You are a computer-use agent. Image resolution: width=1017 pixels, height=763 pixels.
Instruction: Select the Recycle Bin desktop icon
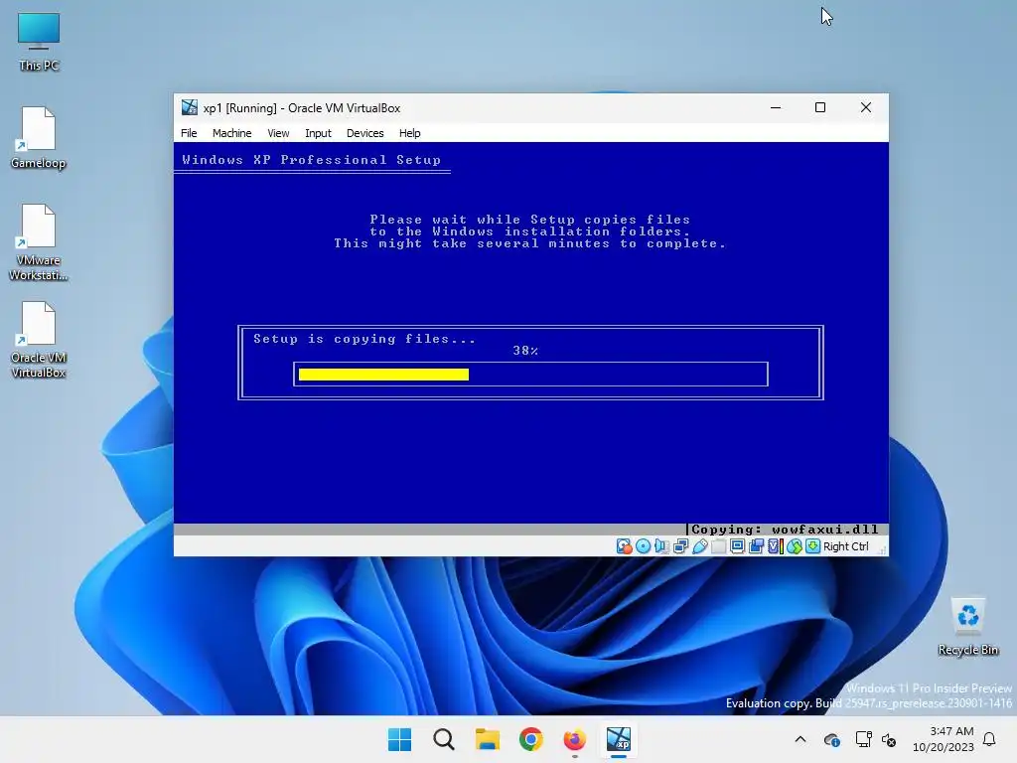967,627
